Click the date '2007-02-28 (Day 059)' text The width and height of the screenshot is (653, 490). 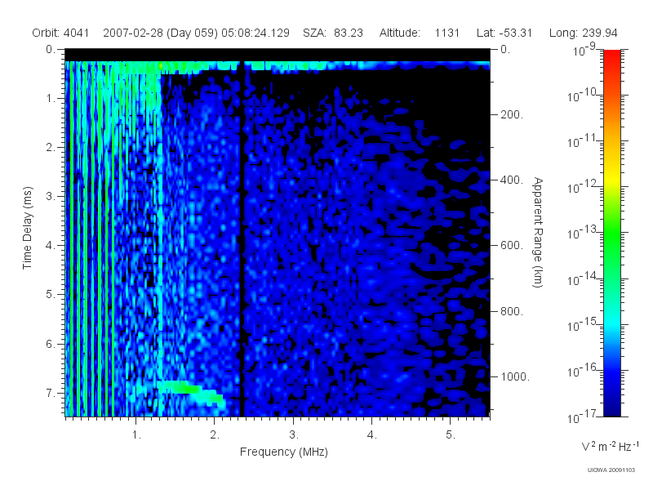(x=160, y=33)
